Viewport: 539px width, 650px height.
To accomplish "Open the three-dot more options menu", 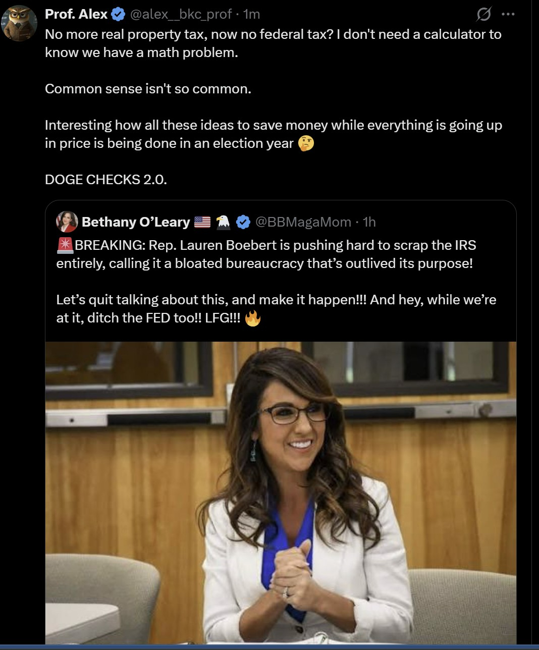I will tap(508, 15).
